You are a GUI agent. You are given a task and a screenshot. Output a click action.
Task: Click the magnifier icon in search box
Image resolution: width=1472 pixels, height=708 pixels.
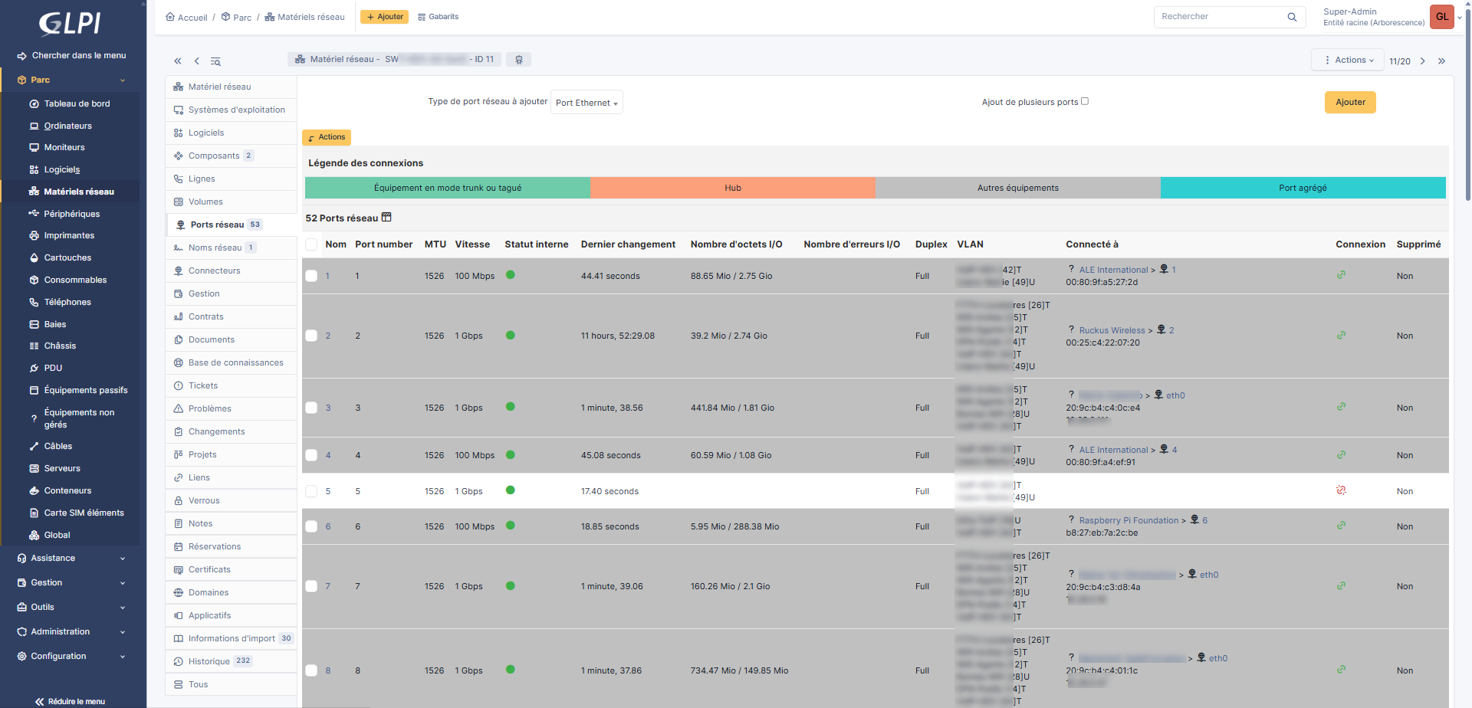(x=1292, y=17)
